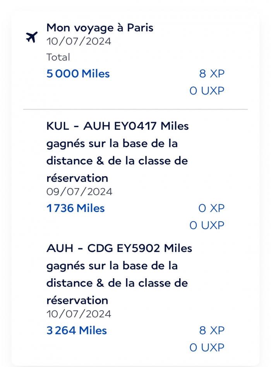Select the total 8 XP value

point(212,74)
